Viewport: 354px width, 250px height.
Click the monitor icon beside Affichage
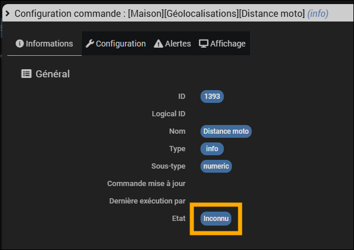(x=203, y=44)
